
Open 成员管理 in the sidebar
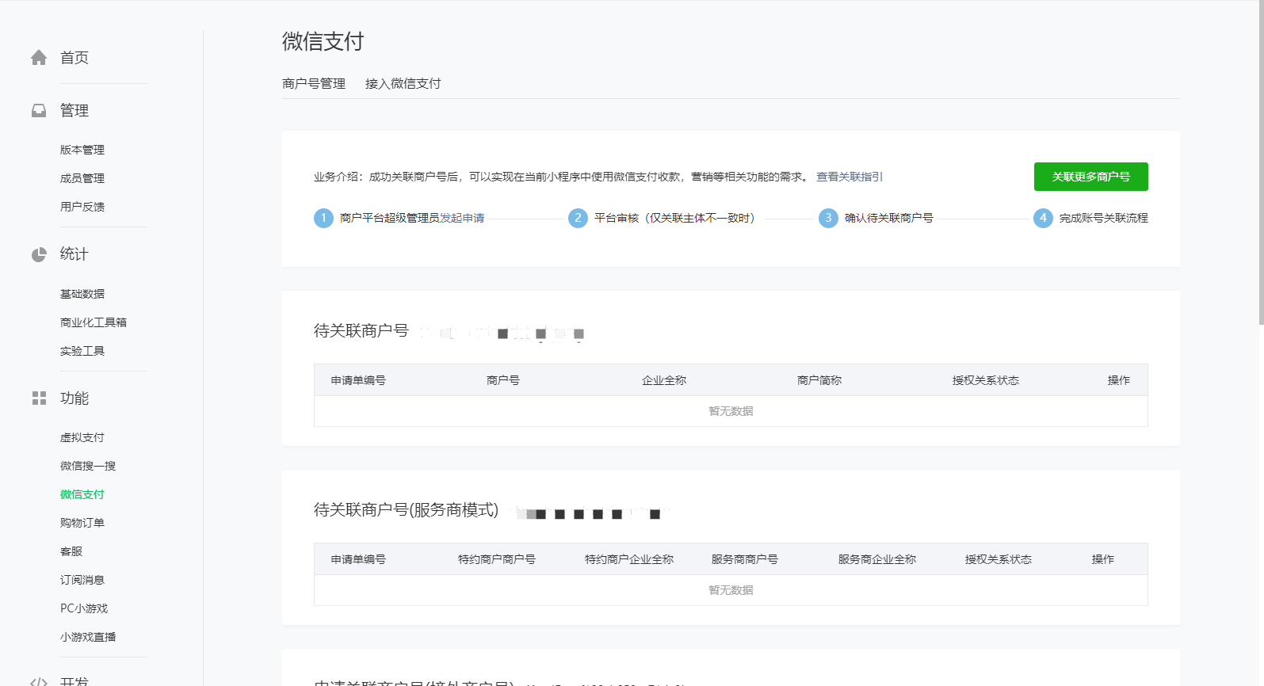[x=82, y=178]
